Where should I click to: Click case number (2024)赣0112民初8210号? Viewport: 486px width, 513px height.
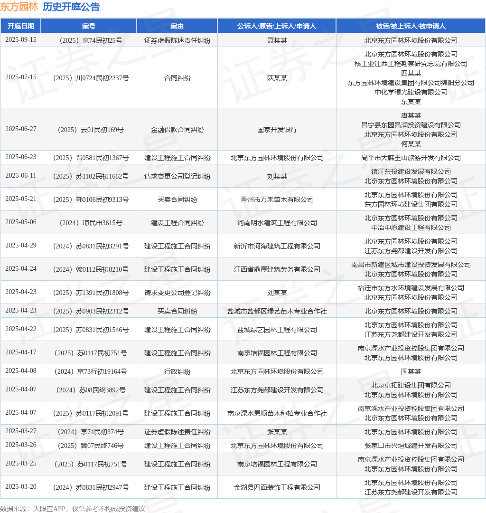pos(91,269)
